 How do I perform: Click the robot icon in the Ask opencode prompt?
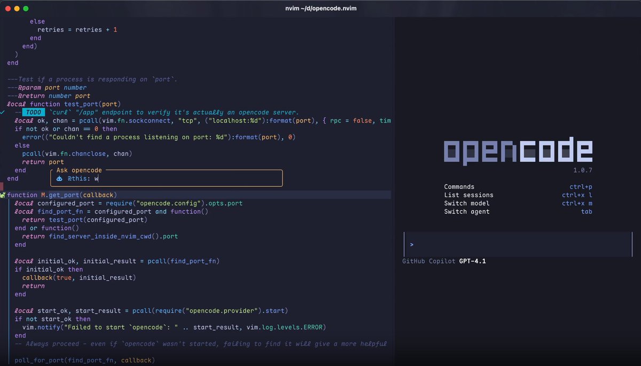pyautogui.click(x=59, y=178)
